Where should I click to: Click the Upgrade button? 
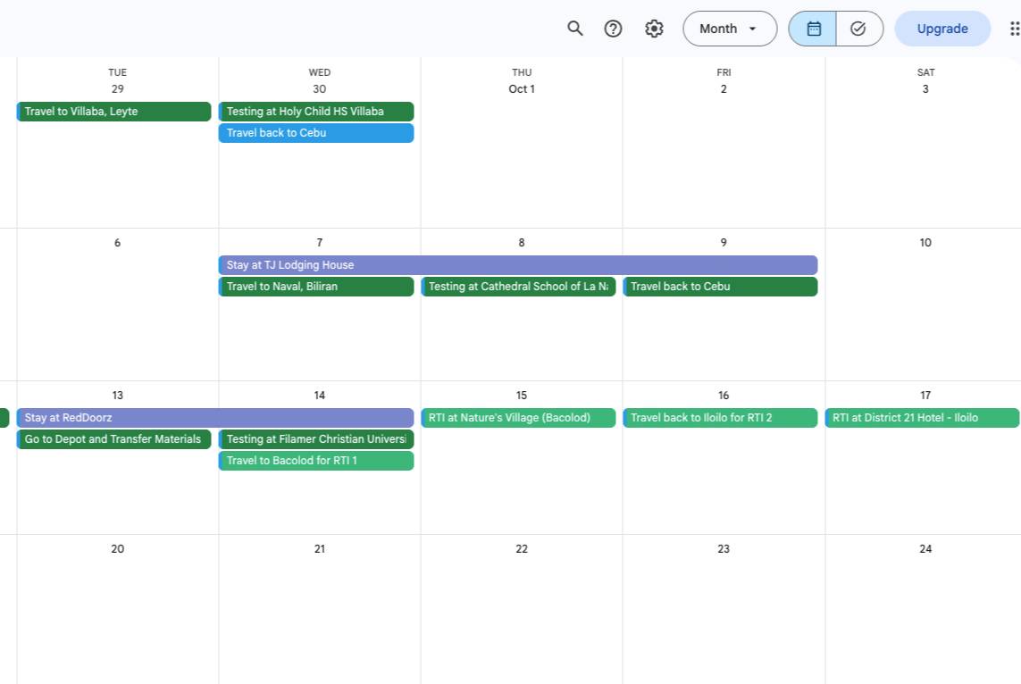pyautogui.click(x=942, y=29)
